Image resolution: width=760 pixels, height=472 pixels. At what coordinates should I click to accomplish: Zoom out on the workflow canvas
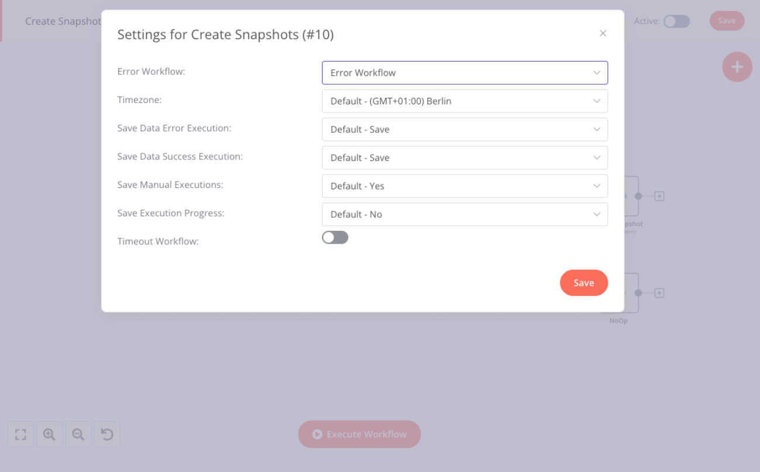point(78,434)
